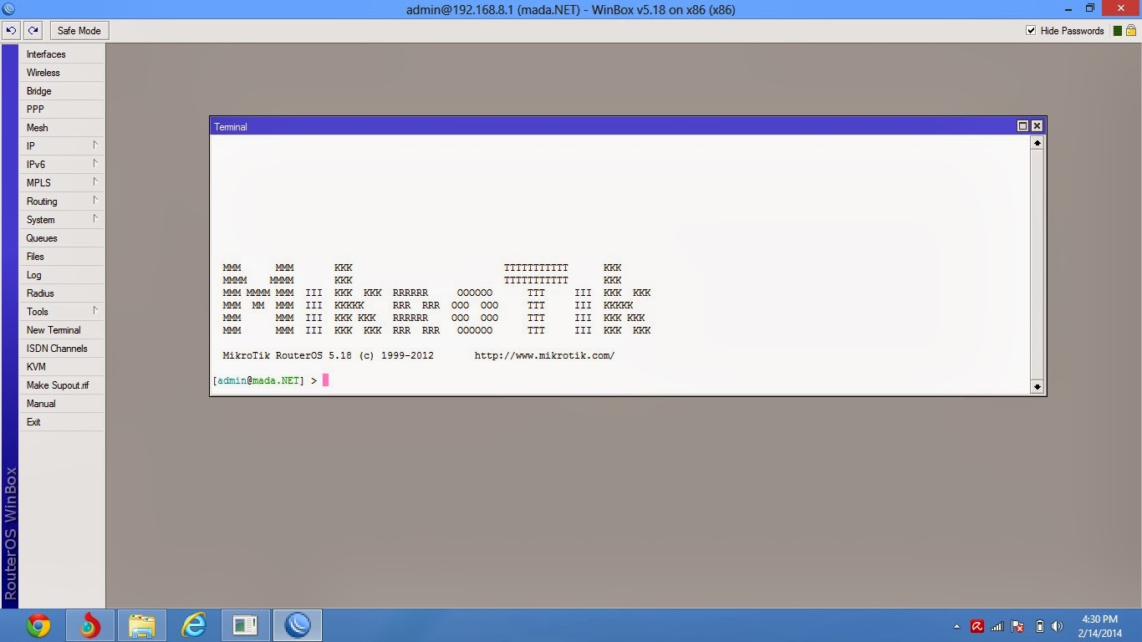Click the WinBox app icon in title bar
The height and width of the screenshot is (642, 1142).
[x=8, y=9]
